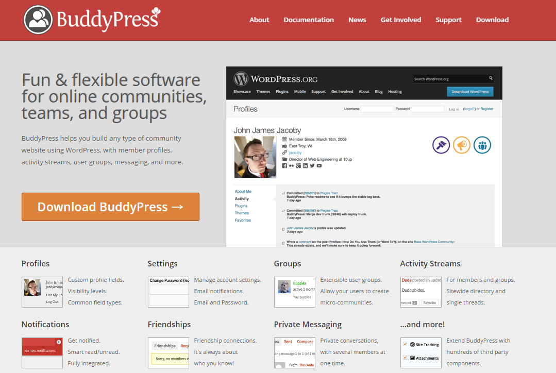Go to News in the top navigation

357,20
